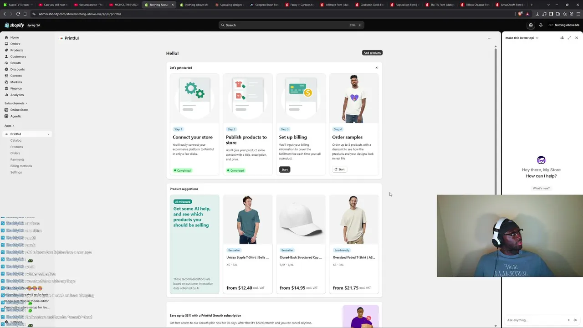Click What's new in Sidekick panel

(x=541, y=188)
